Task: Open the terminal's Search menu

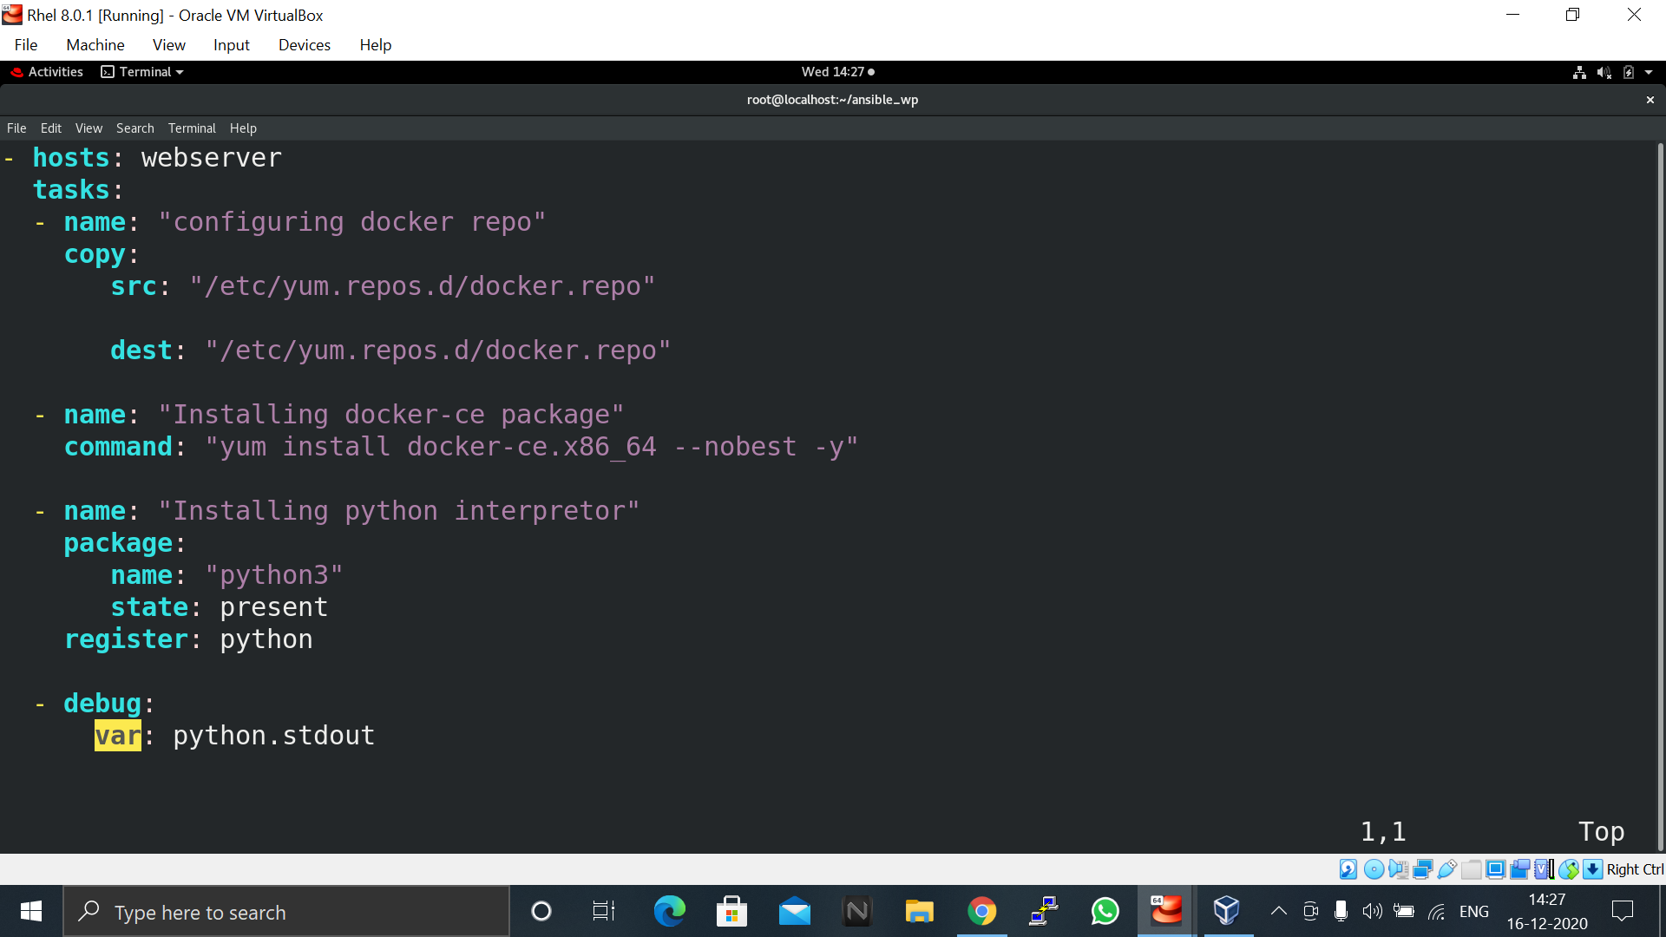Action: pyautogui.click(x=134, y=128)
